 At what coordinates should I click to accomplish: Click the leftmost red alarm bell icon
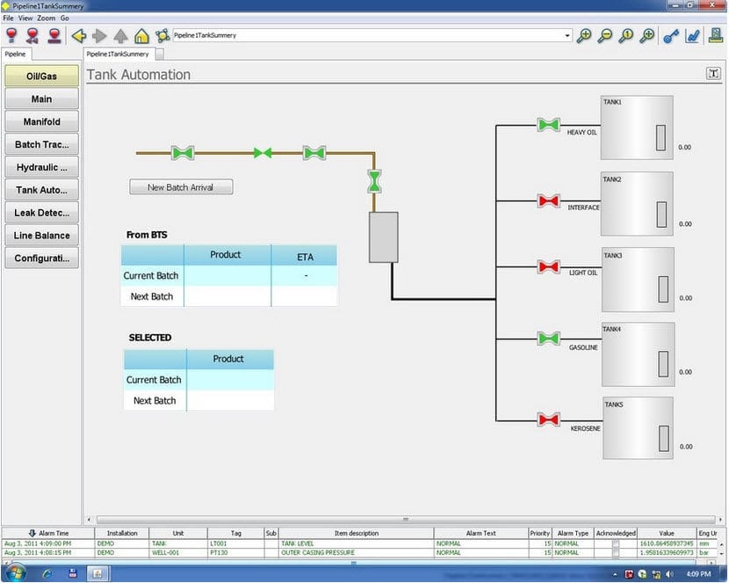point(11,35)
